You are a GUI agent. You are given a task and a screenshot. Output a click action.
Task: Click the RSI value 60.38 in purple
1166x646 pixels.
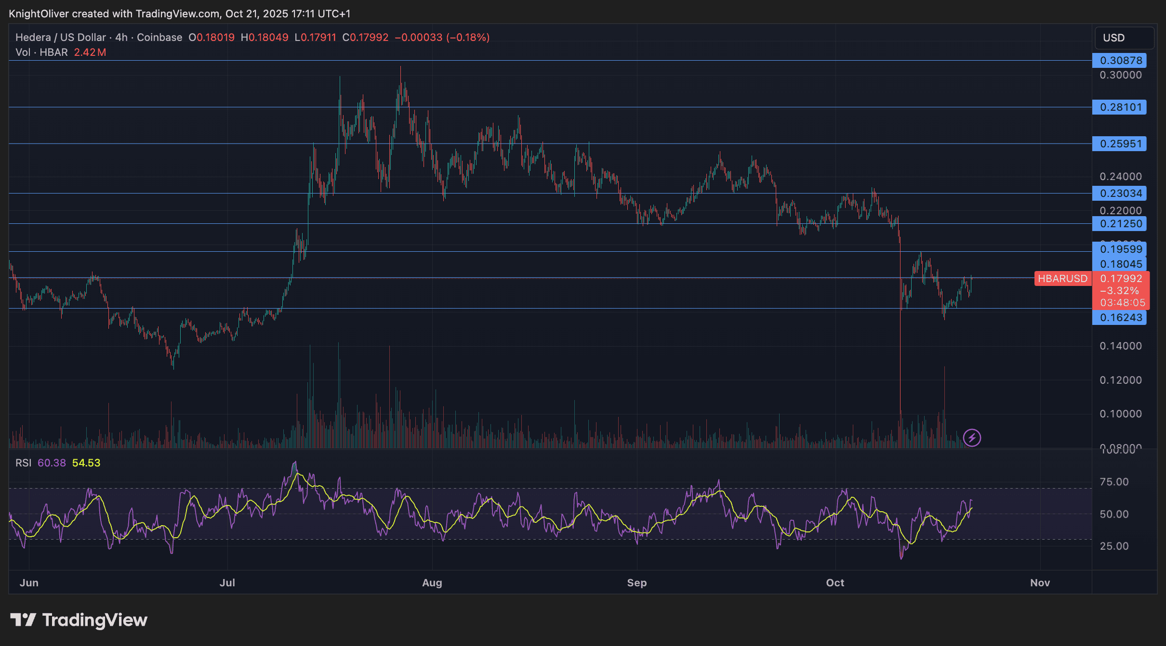[x=52, y=463]
